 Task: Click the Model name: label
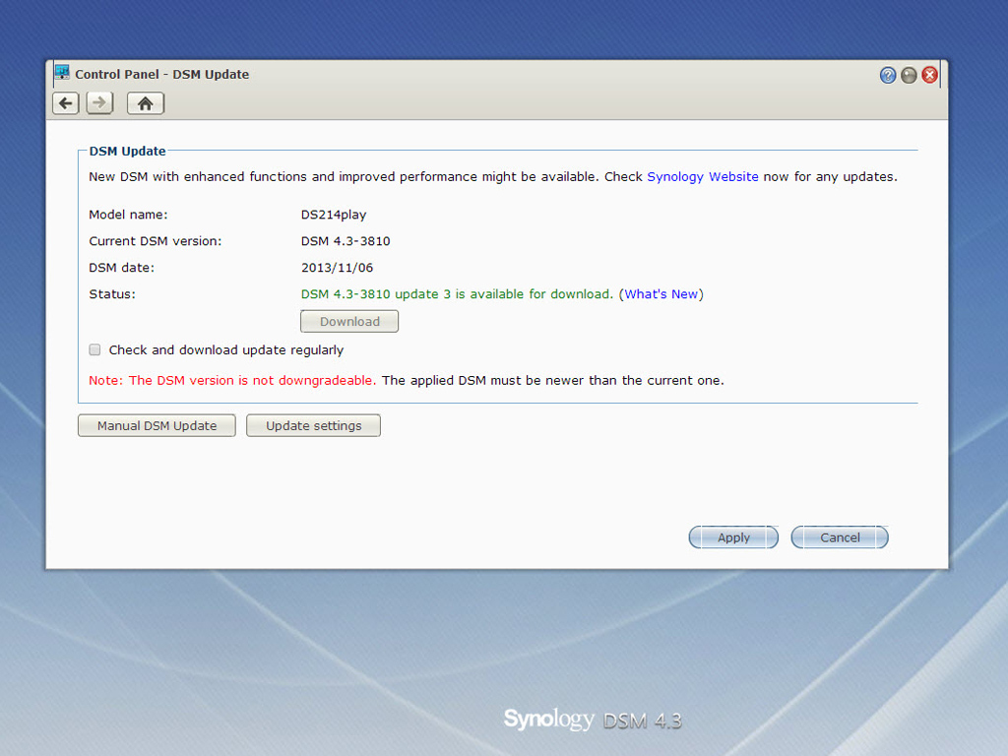tap(128, 215)
